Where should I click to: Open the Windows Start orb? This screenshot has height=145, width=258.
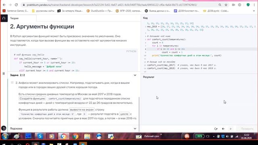[5, 136]
